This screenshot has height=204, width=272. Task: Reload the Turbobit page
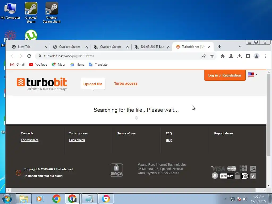pos(29,56)
